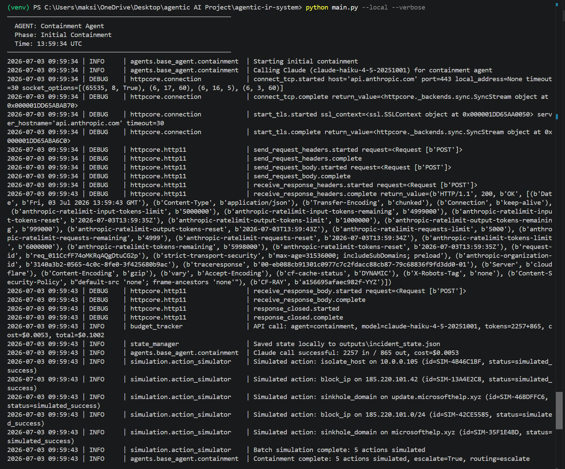565x469 pixels.
Task: Click "send_request_headers.started" message
Action: (x=305, y=150)
